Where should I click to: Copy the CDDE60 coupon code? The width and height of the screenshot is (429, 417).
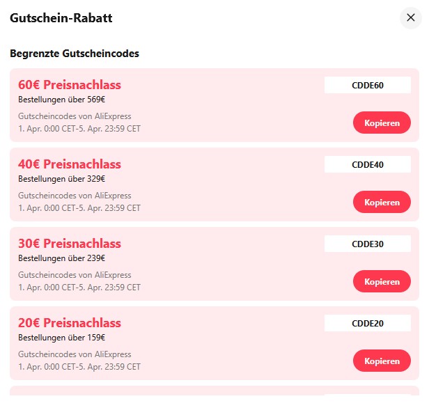[x=382, y=123]
